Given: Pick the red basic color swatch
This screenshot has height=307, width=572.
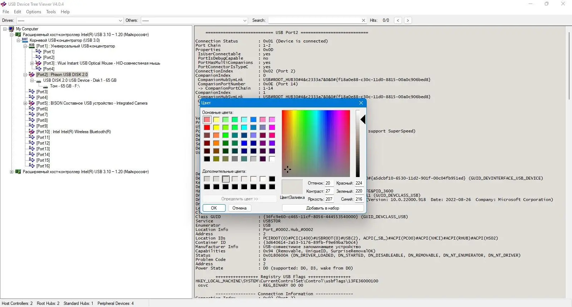Looking at the screenshot, I should (207, 127).
